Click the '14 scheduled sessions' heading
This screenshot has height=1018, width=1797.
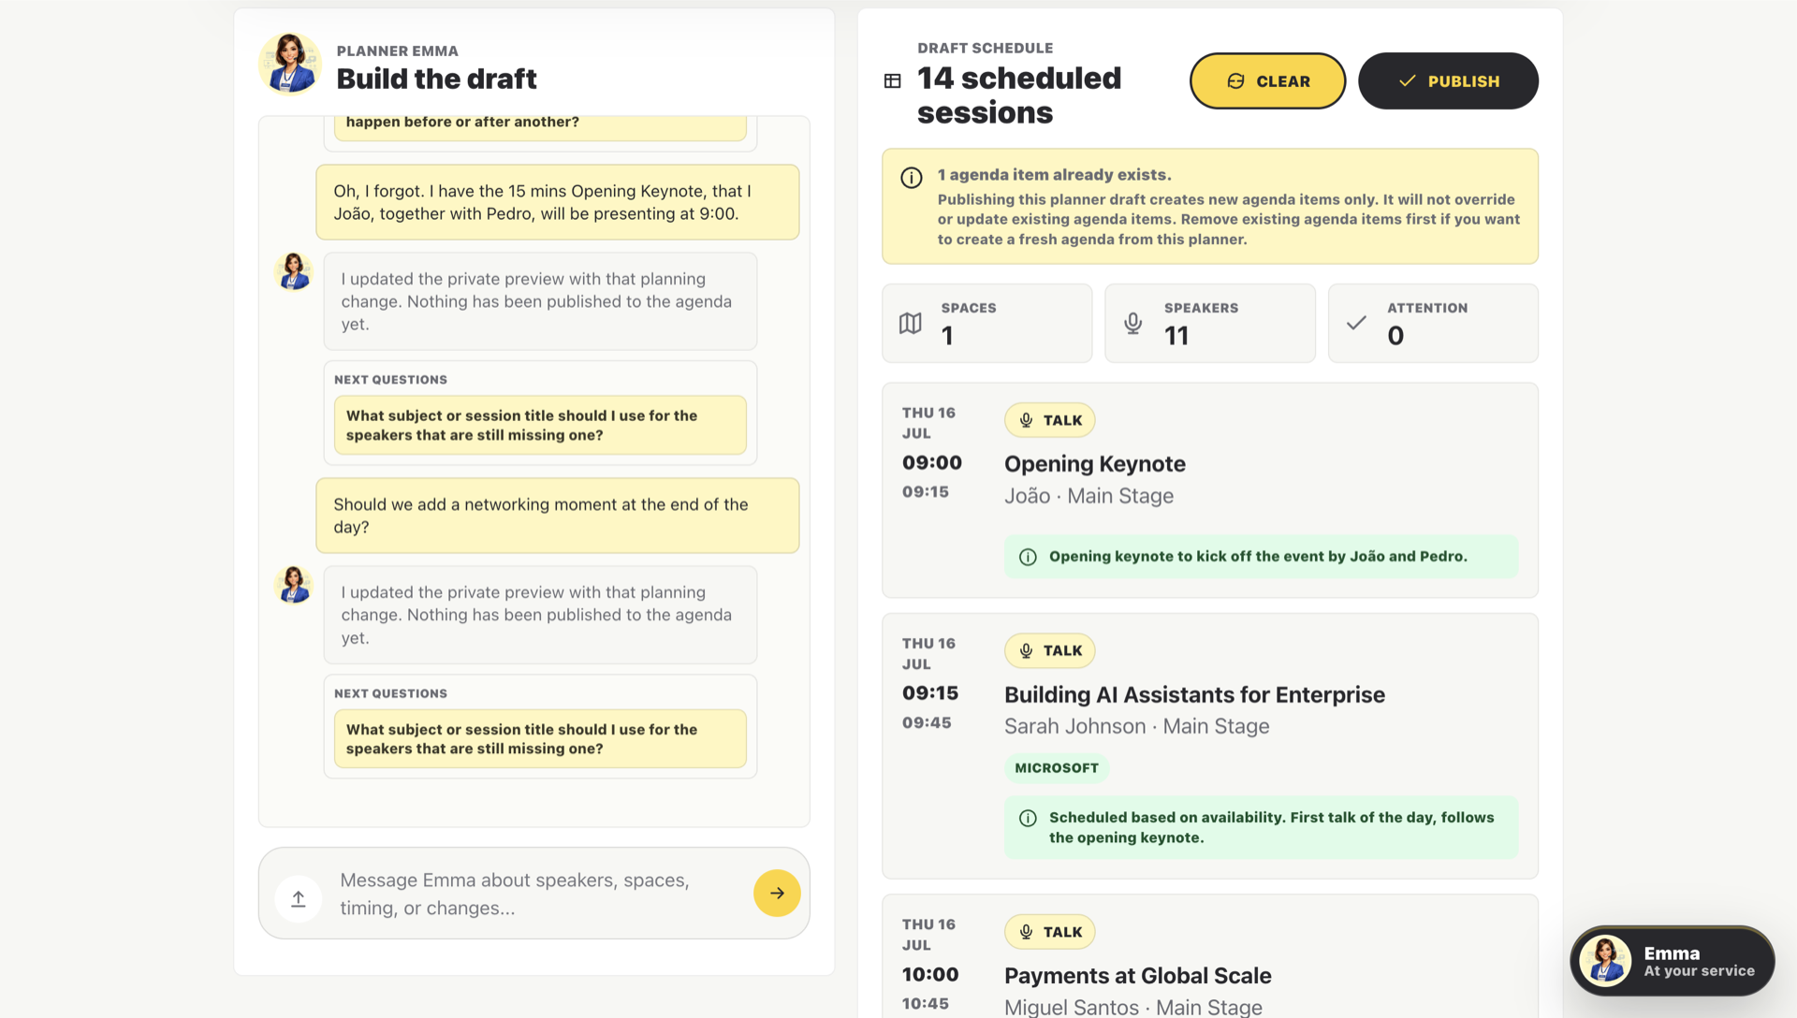(1019, 95)
